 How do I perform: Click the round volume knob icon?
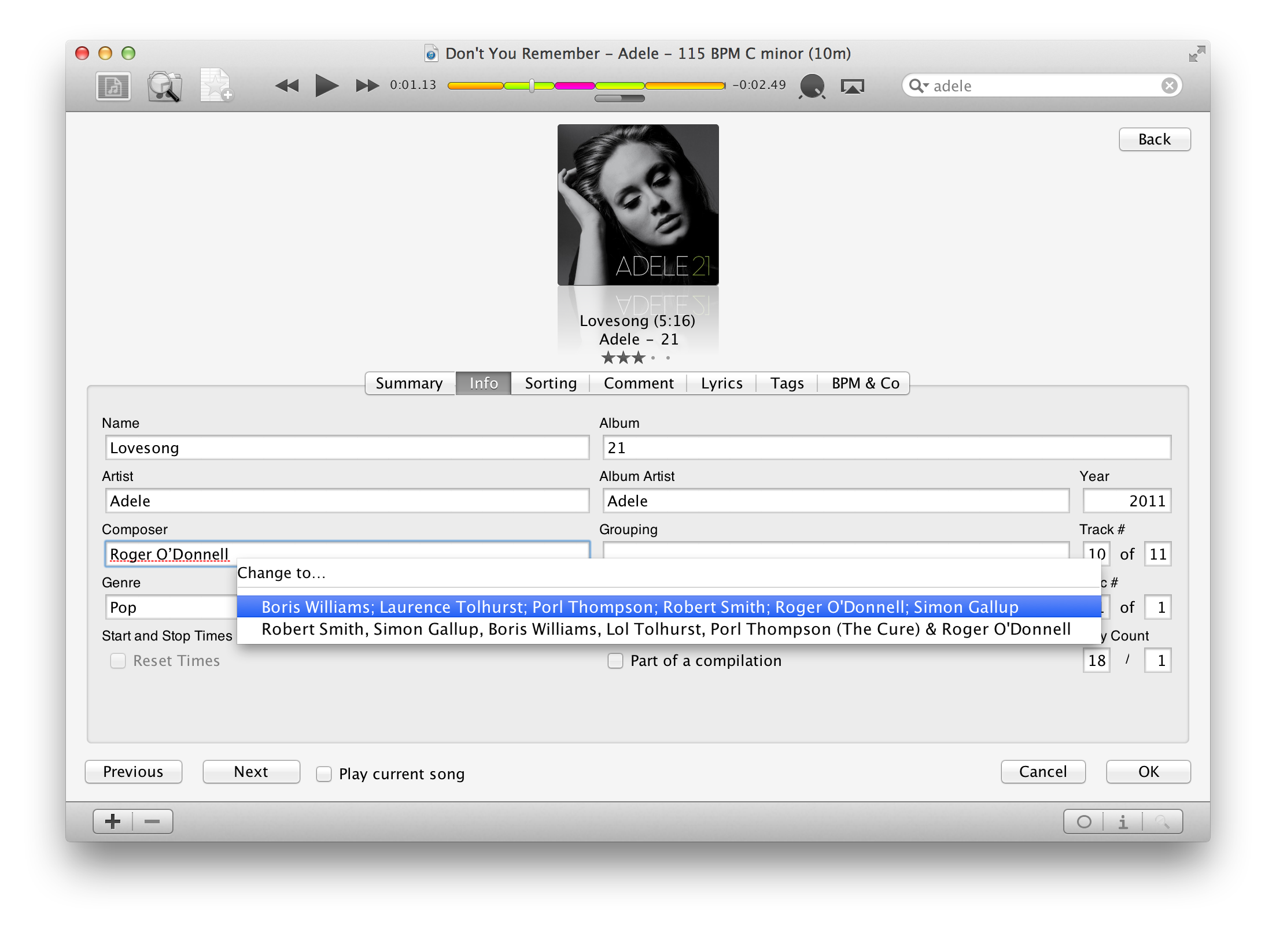[x=812, y=87]
